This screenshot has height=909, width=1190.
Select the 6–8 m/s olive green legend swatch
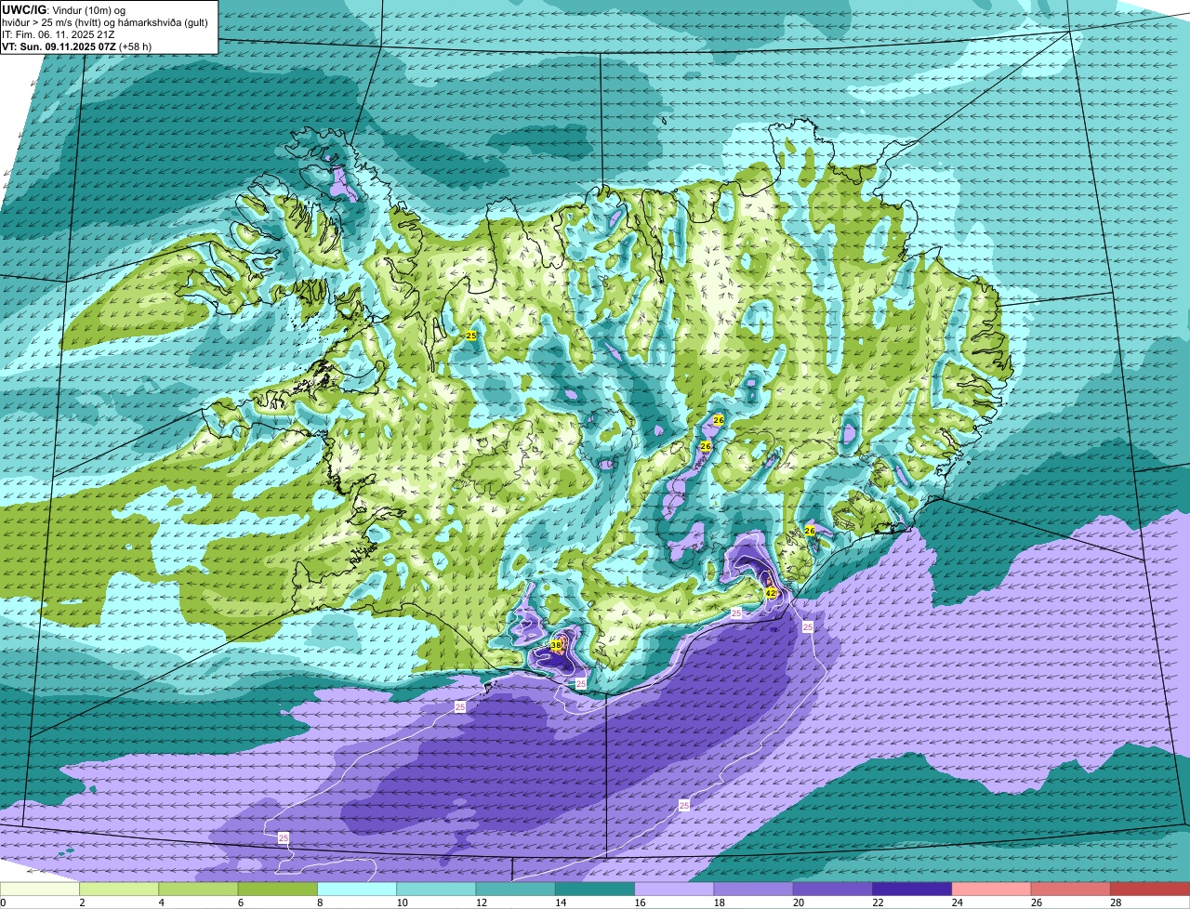click(x=278, y=889)
